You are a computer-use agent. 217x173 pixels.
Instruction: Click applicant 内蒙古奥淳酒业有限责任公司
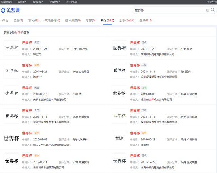(50, 99)
